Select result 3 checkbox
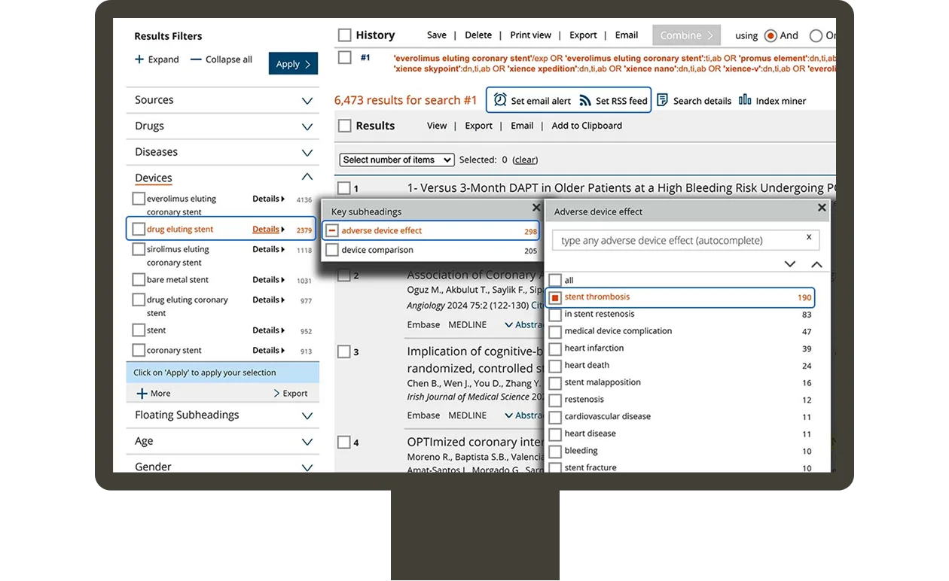Screen dimensions: 949x581 click(x=344, y=351)
